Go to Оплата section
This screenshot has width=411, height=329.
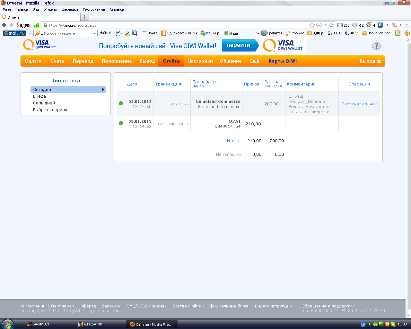33,61
